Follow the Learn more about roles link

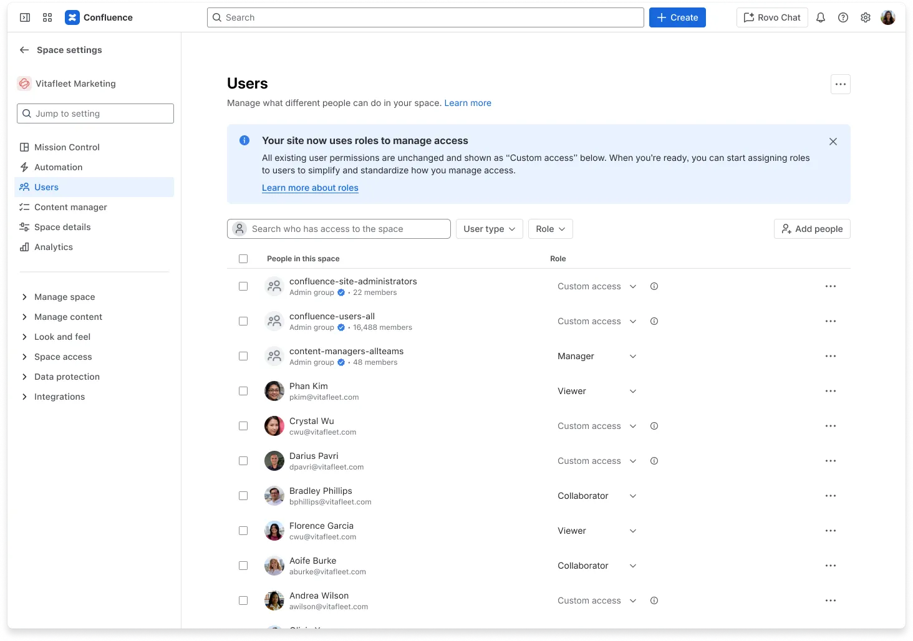[310, 188]
